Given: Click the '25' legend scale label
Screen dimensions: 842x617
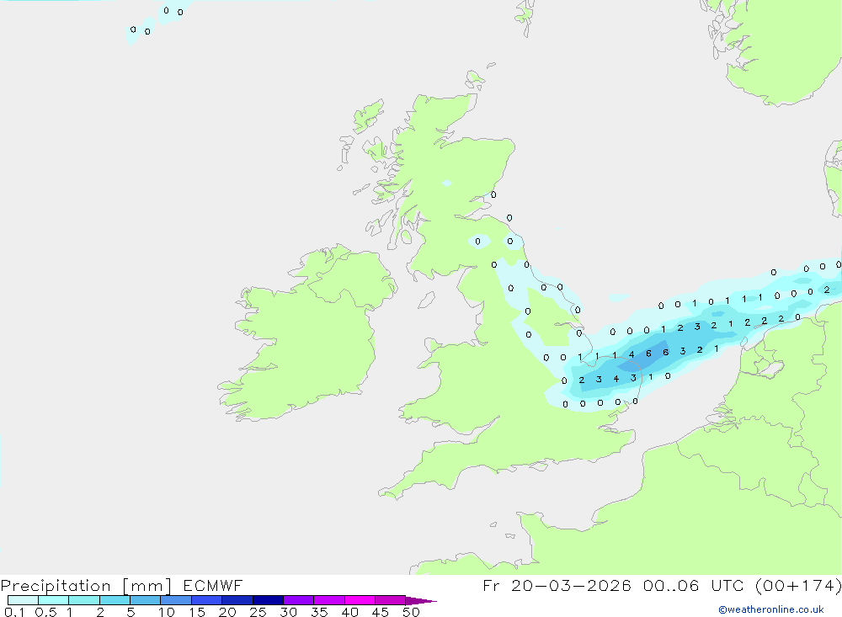Looking at the screenshot, I should point(258,612).
